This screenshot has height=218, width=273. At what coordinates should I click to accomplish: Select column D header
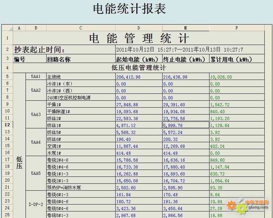[139, 28]
